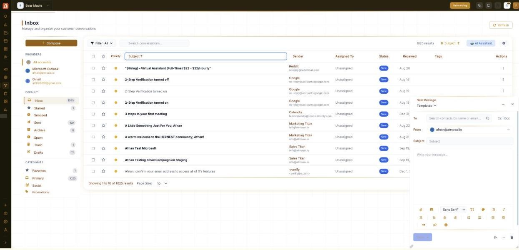
Task: Toggle the select-all conversations checkbox
Action: point(93,56)
